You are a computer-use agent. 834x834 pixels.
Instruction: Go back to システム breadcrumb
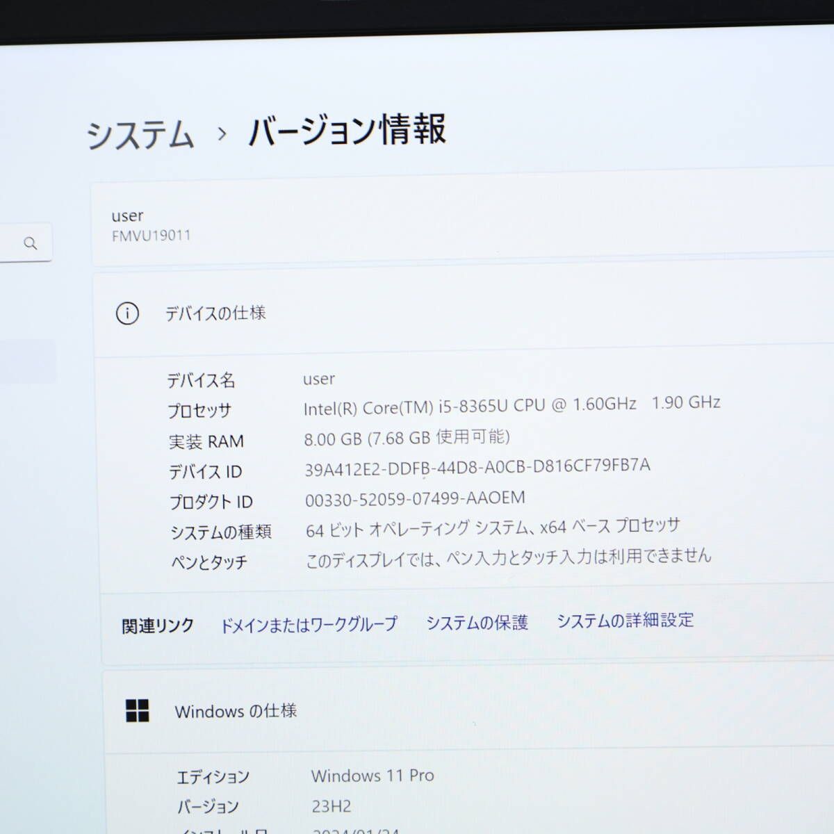pyautogui.click(x=140, y=133)
